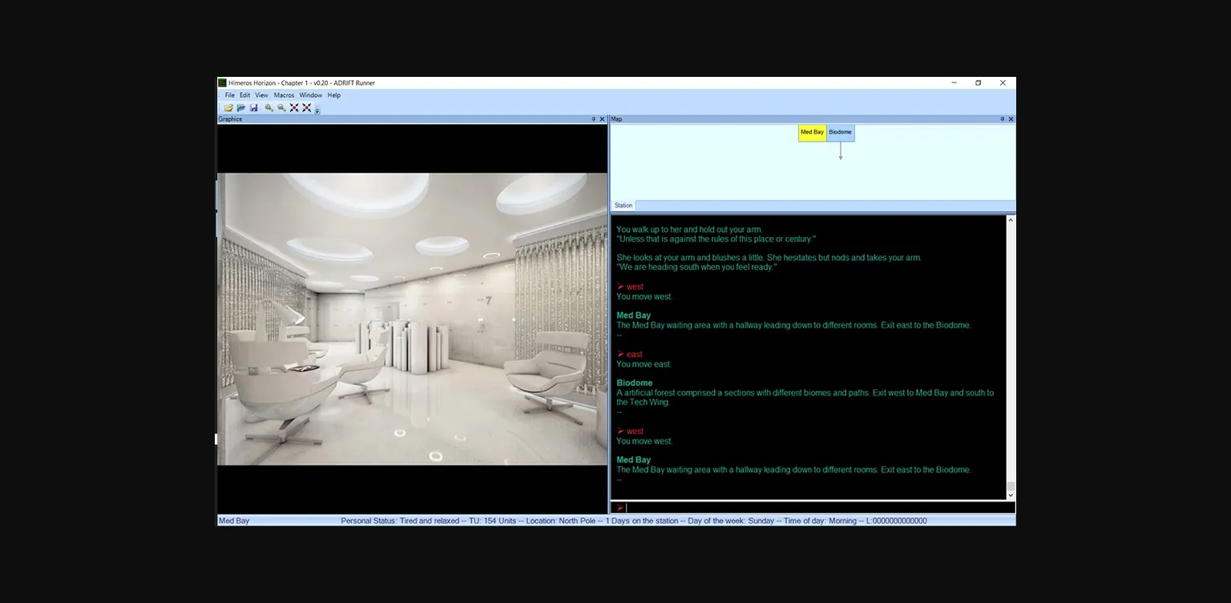Viewport: 1231px width, 603px height.
Task: Click the zoom out magnifier icon
Action: click(281, 107)
